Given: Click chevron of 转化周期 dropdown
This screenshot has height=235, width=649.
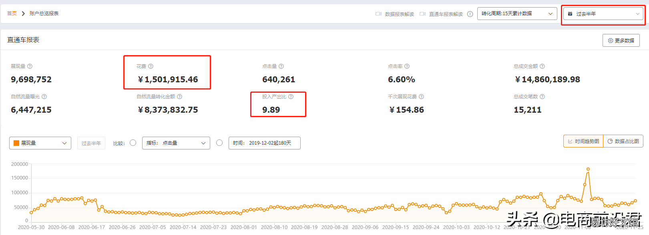Looking at the screenshot, I should (x=551, y=14).
